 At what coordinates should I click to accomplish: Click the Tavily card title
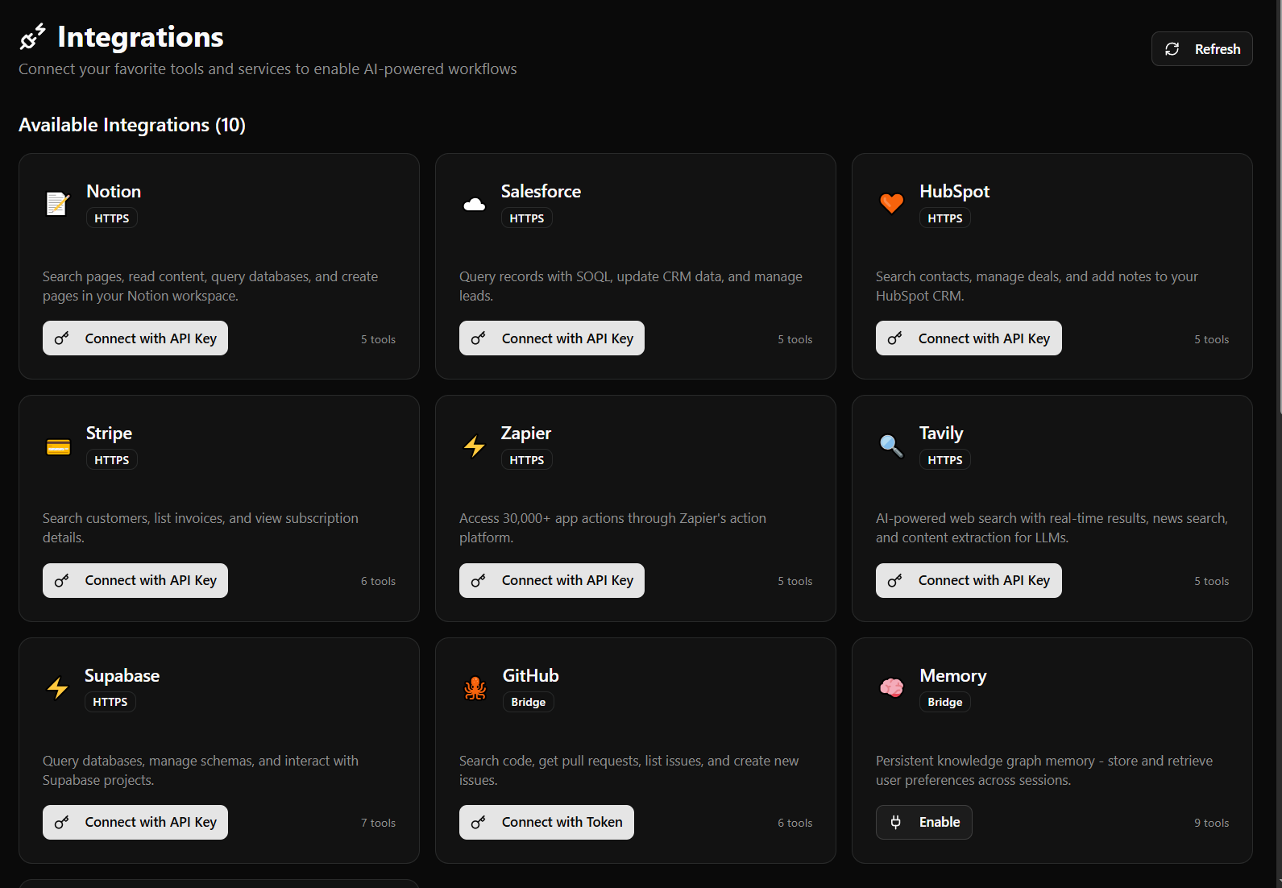coord(941,434)
